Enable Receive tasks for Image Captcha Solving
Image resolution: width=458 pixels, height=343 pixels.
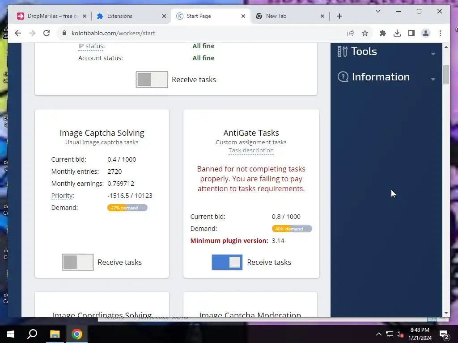tap(78, 262)
